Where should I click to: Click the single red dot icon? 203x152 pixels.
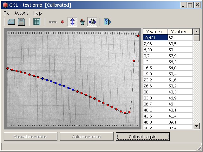coord(62,22)
